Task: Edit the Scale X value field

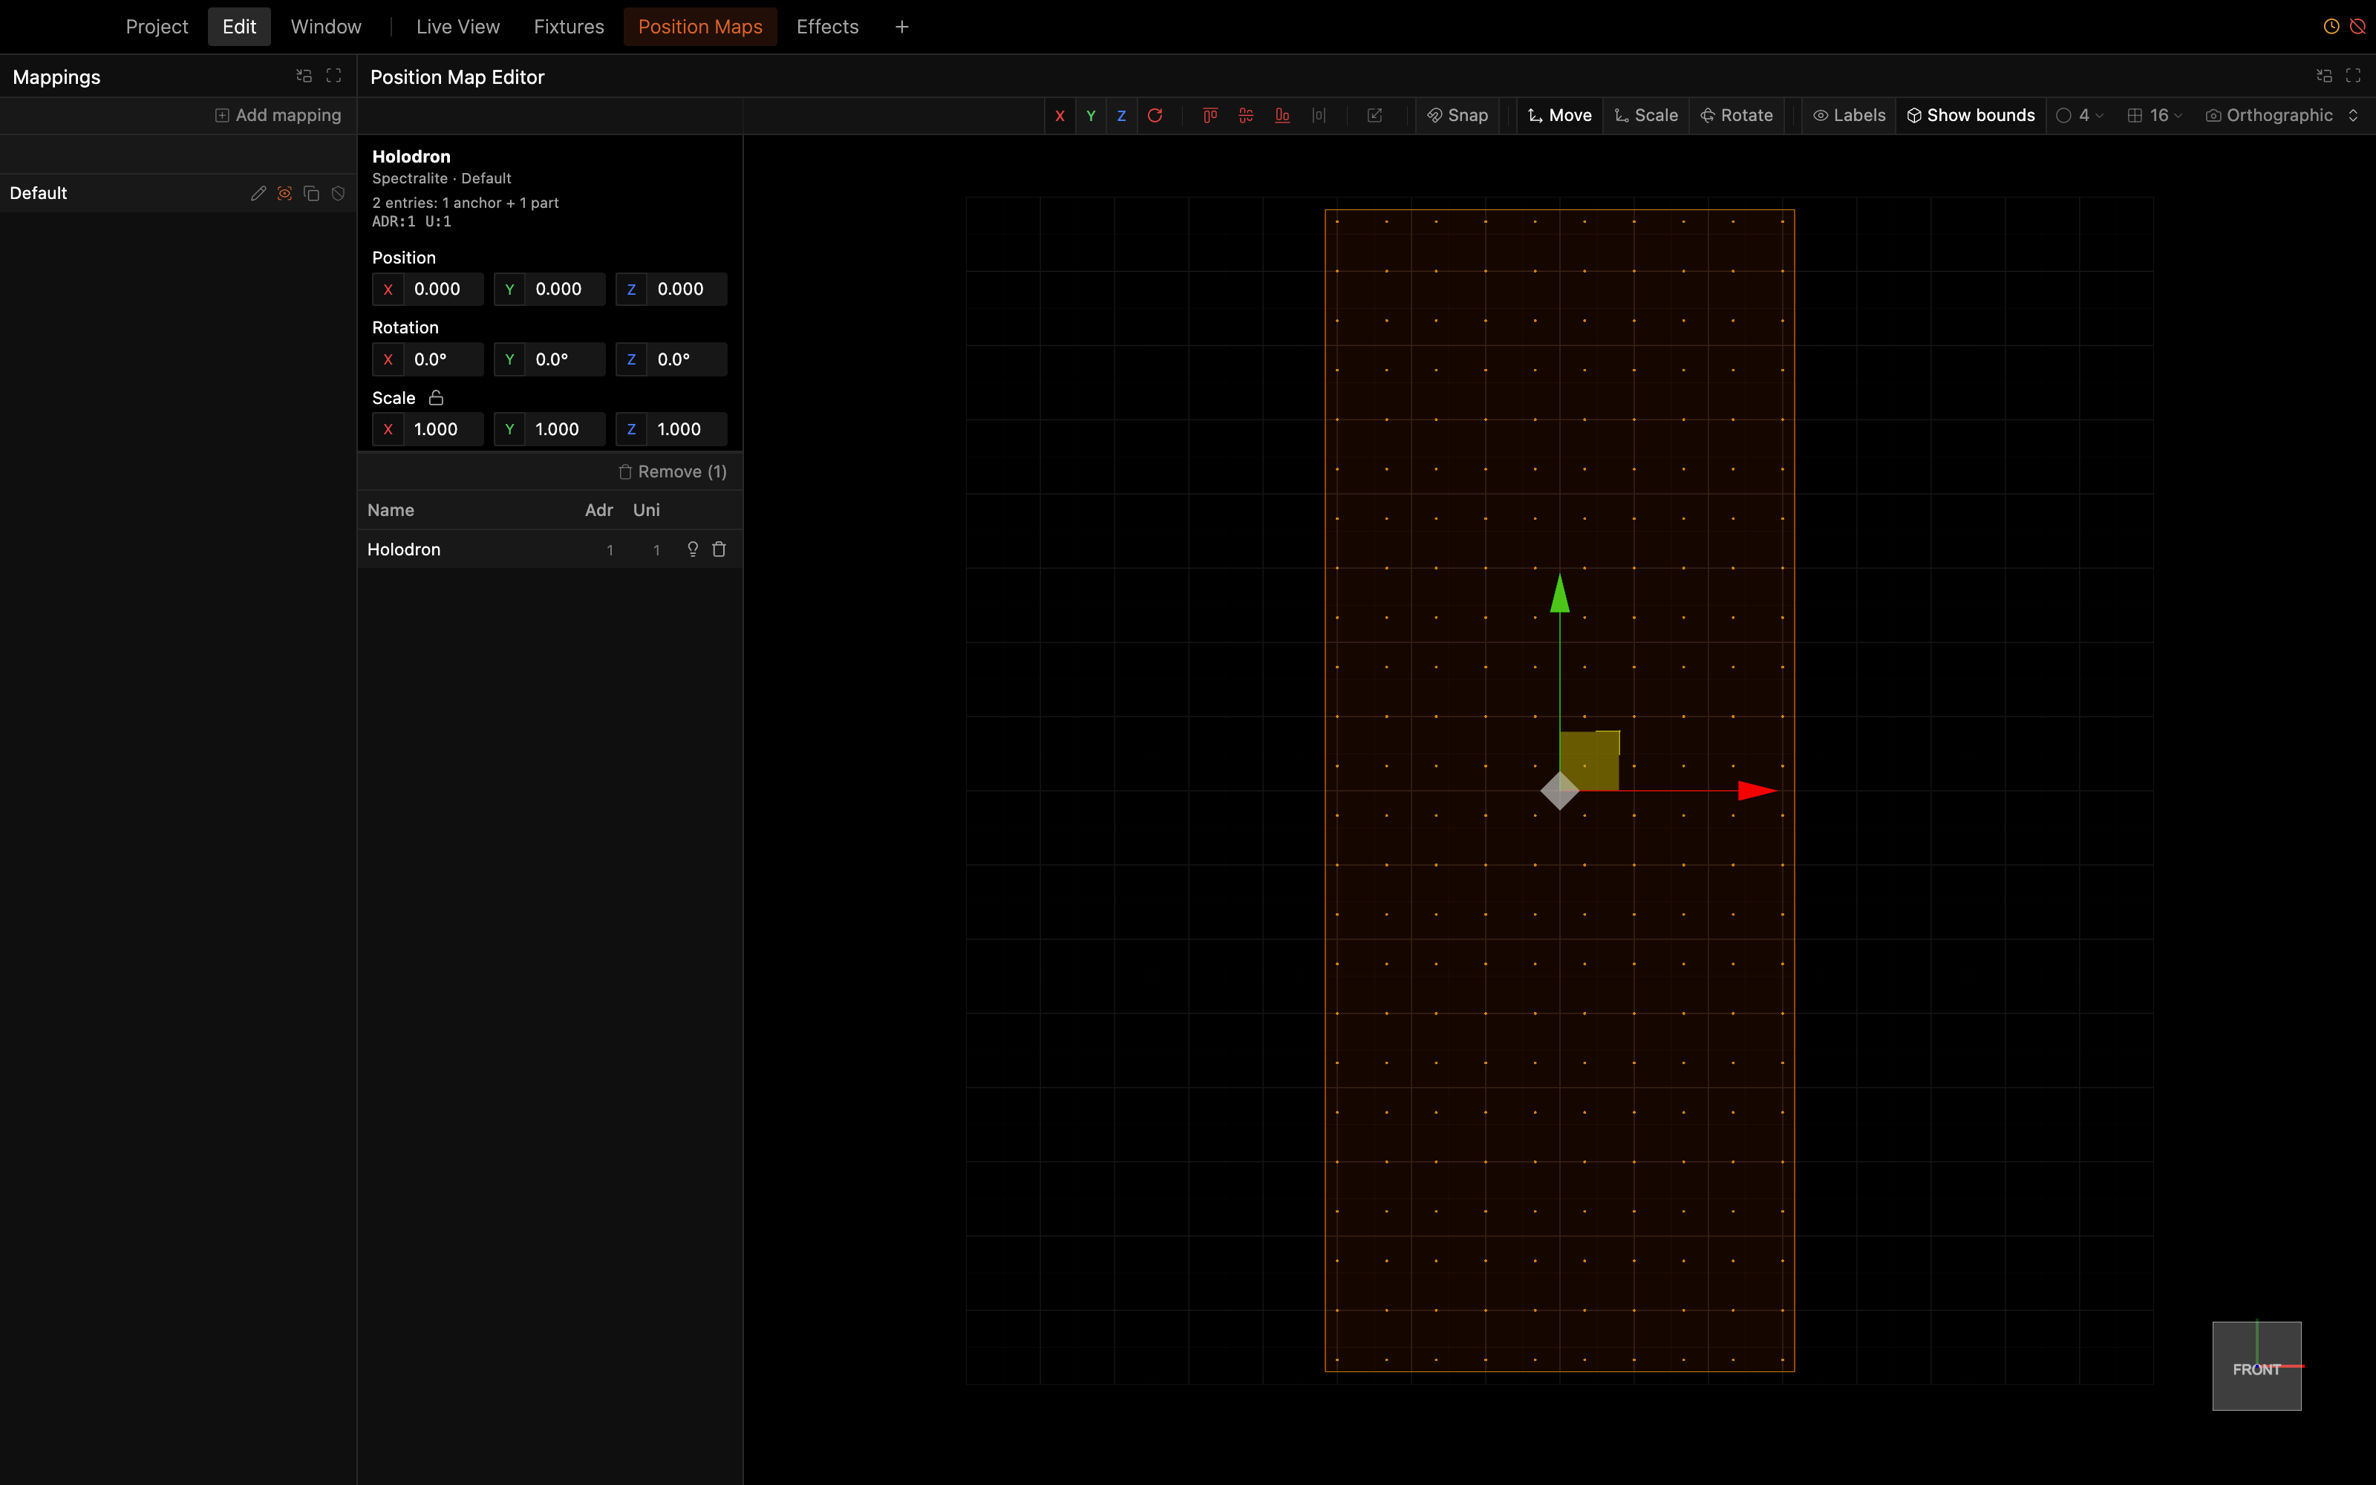Action: (428, 429)
